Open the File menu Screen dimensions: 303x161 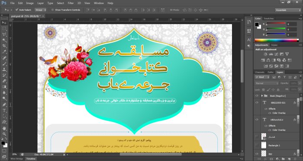pyautogui.click(x=12, y=3)
